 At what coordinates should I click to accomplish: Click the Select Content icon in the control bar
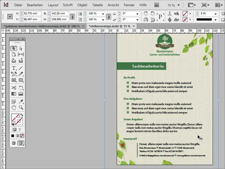pyautogui.click(x=170, y=19)
